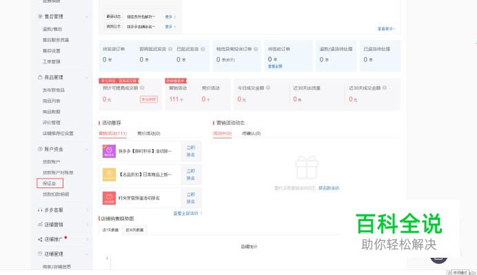This screenshot has height=275, width=477.
Task: Click the 账户资金 coin icon in sidebar
Action: [x=40, y=149]
